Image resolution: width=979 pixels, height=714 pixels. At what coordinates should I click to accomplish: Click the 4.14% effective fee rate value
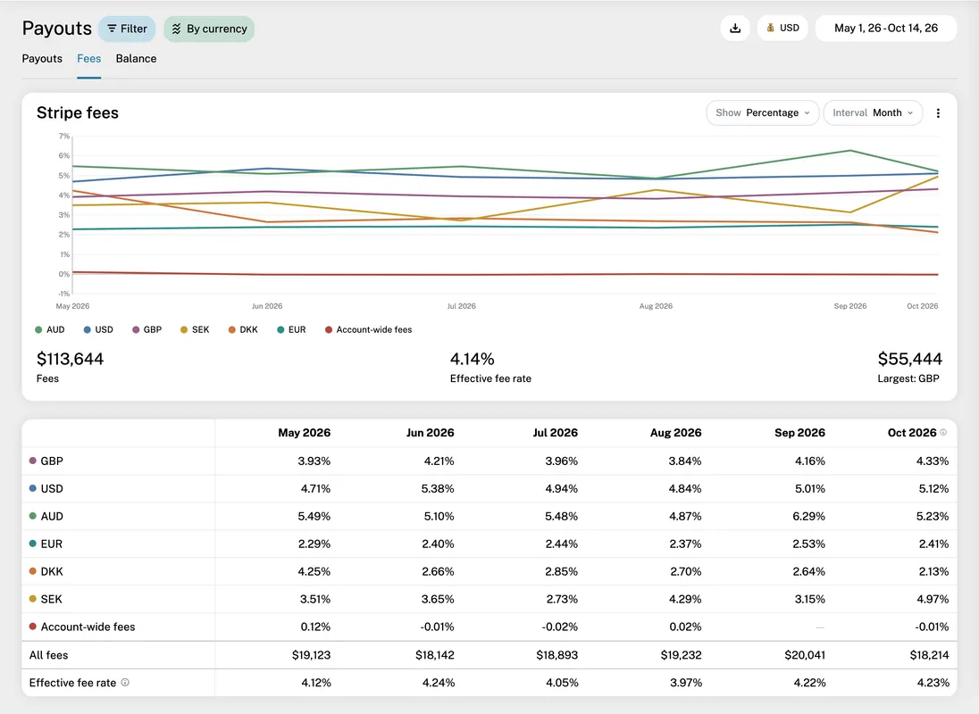click(x=472, y=359)
